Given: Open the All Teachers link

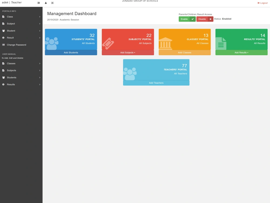Looking at the screenshot, I should pos(180,74).
